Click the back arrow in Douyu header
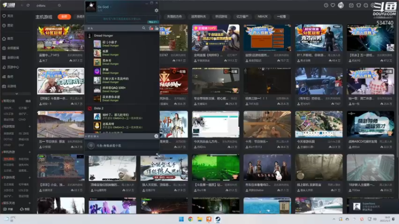This screenshot has height=224, width=399. tap(22, 5)
